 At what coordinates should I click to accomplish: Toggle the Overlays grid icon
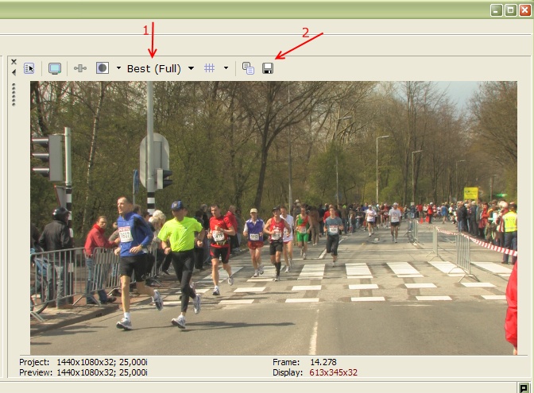coord(210,68)
